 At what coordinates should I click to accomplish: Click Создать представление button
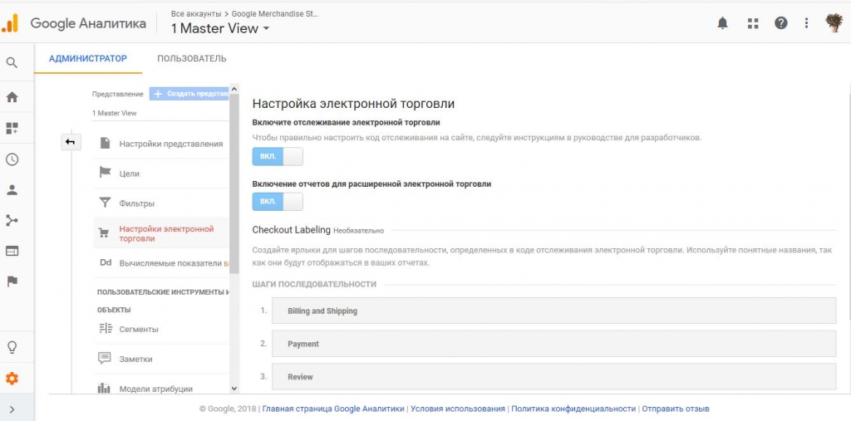point(189,94)
